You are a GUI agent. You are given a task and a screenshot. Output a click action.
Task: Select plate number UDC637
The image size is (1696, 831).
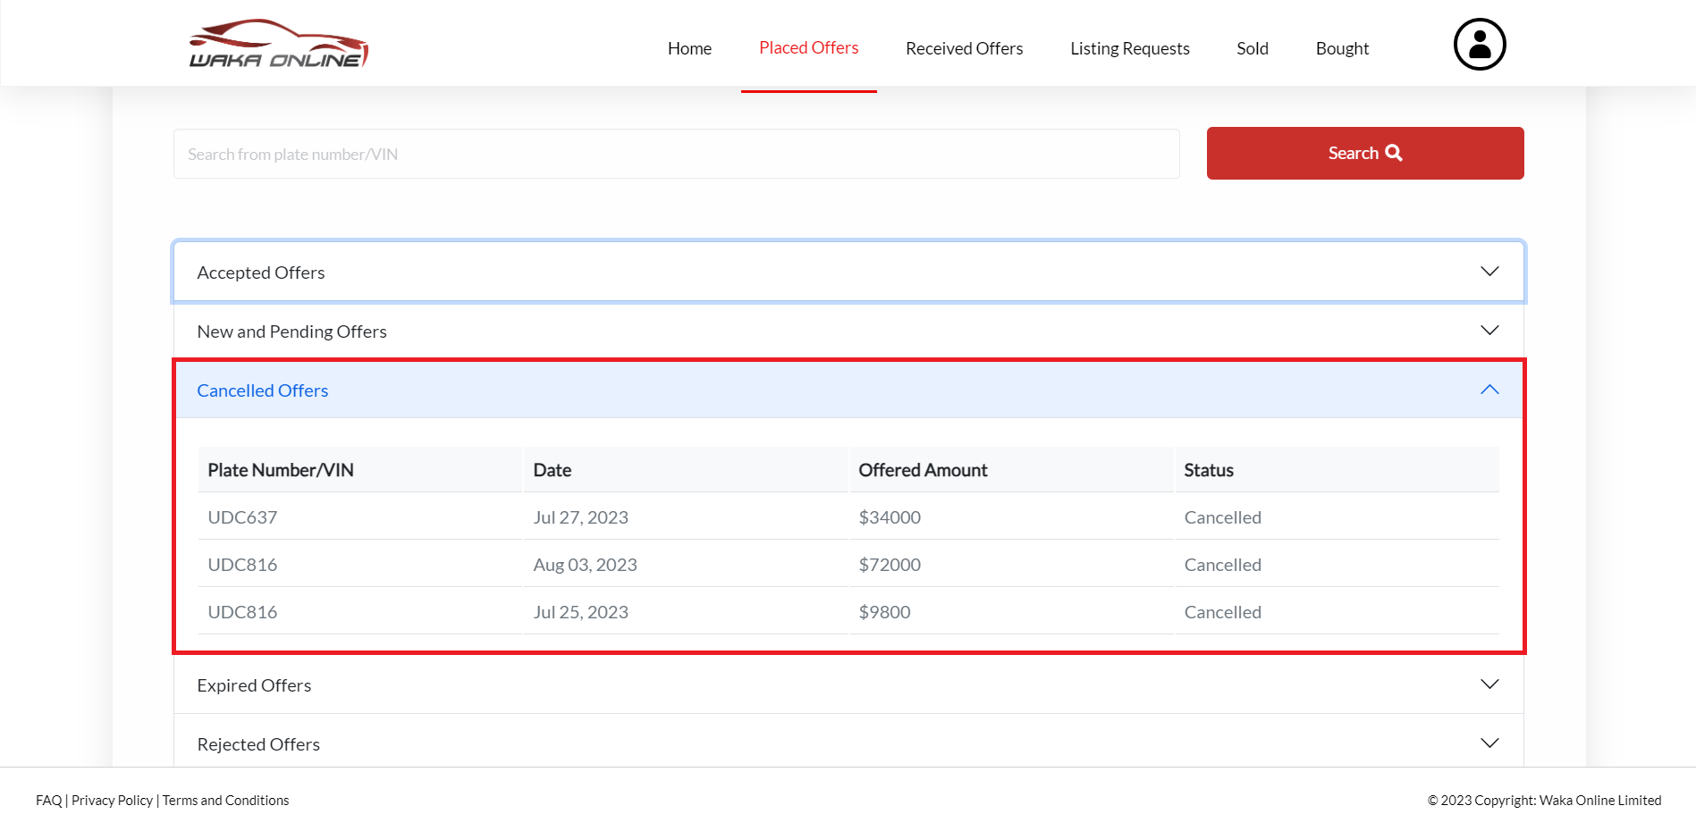(242, 517)
